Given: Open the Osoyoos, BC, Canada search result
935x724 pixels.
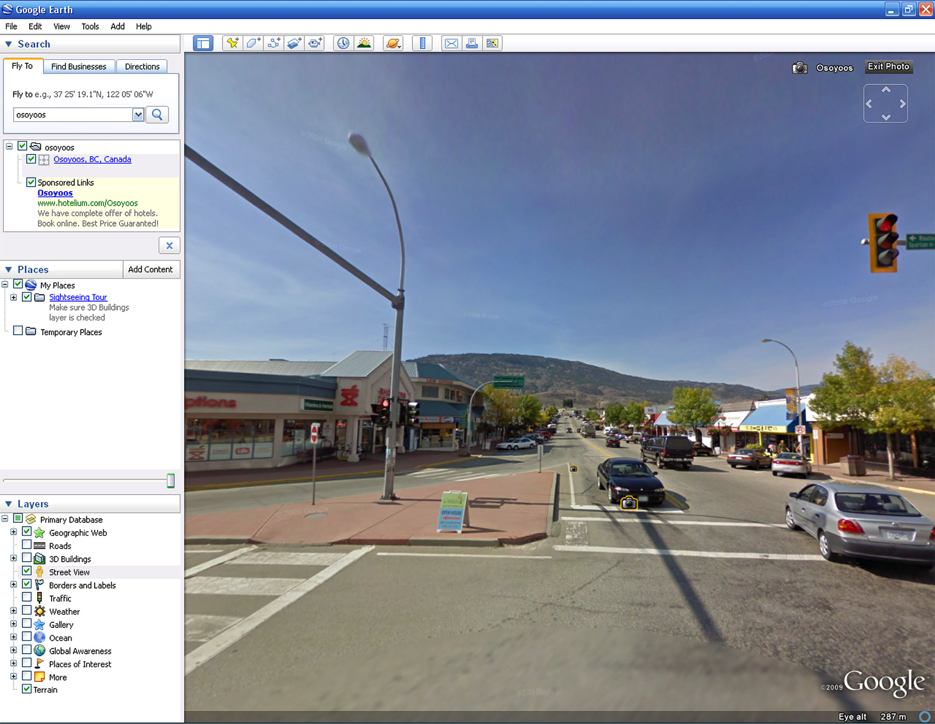Looking at the screenshot, I should click(92, 159).
